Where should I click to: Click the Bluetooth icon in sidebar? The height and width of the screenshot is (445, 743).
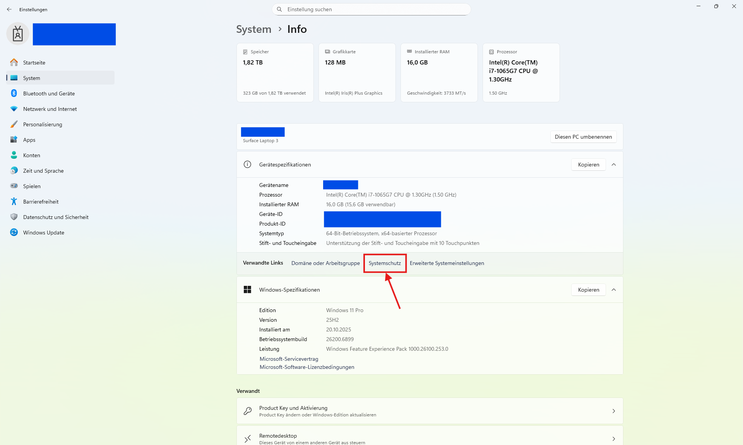(x=14, y=93)
